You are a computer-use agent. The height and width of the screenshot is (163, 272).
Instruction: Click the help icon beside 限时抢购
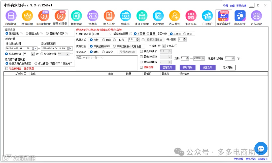21,34
